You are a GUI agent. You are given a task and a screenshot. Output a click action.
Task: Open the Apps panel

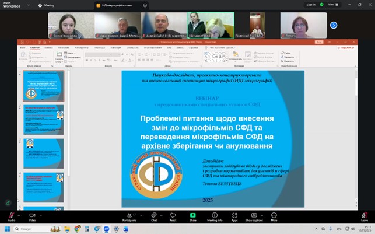click(234, 216)
